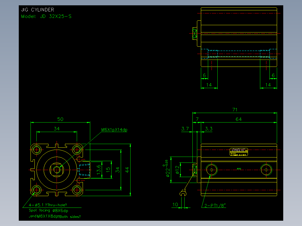Click the Spot facing ø8X6dp note

48,211
